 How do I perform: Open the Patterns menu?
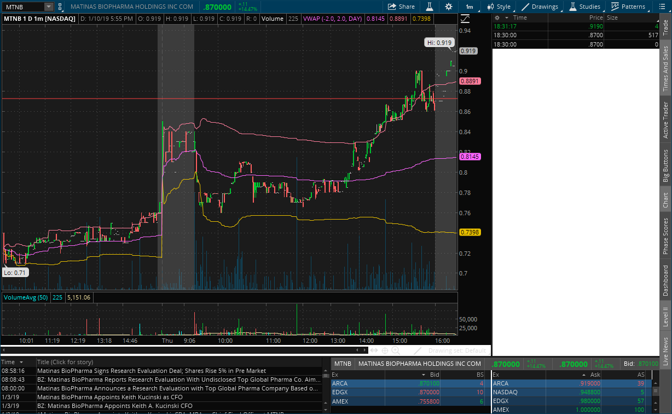point(628,7)
